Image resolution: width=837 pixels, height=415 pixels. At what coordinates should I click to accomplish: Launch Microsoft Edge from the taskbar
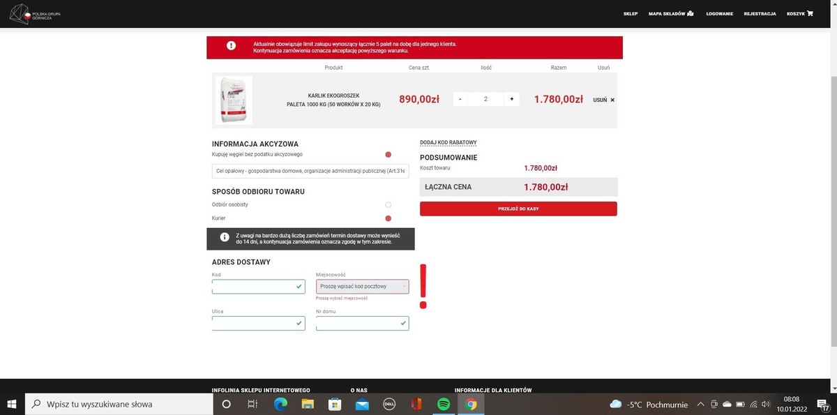[280, 404]
